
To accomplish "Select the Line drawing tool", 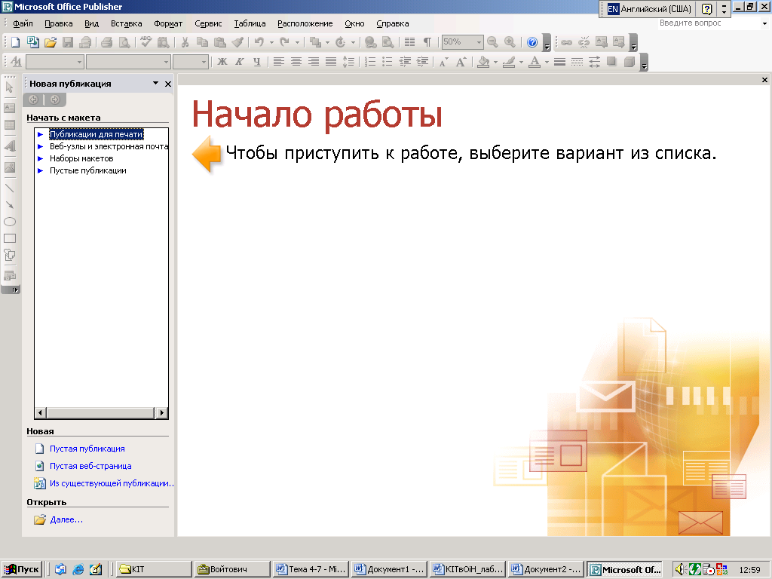I will pyautogui.click(x=9, y=188).
